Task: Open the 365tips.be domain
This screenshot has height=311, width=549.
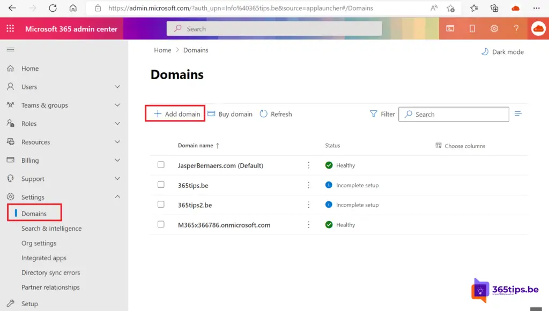Action: click(193, 186)
